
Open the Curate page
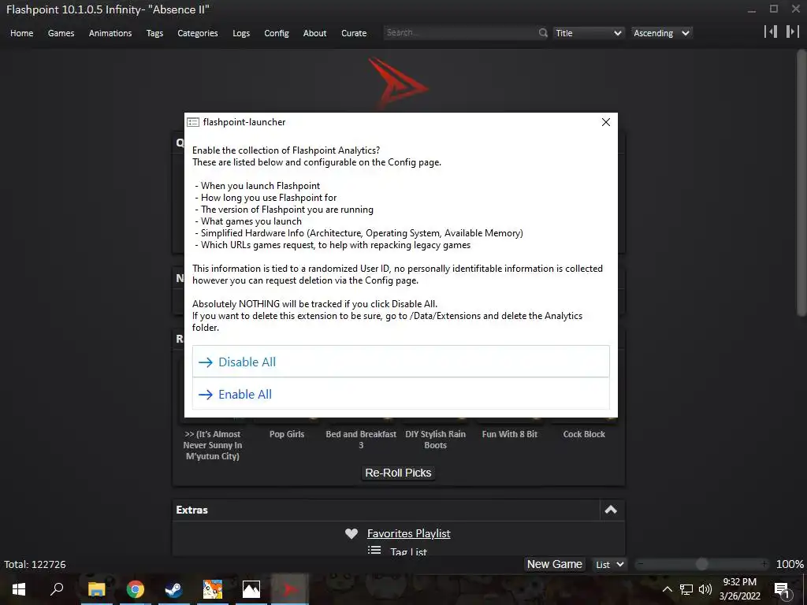pyautogui.click(x=354, y=33)
